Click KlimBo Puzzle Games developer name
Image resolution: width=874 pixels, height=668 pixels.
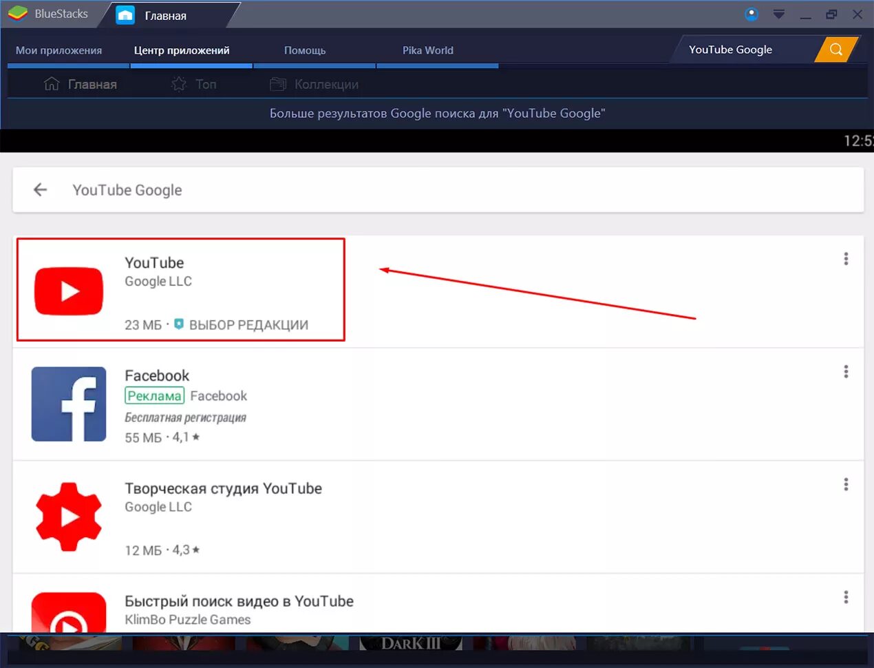tap(188, 620)
